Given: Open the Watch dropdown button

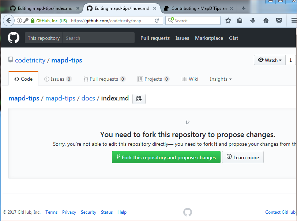Looking at the screenshot, I should [x=270, y=60].
